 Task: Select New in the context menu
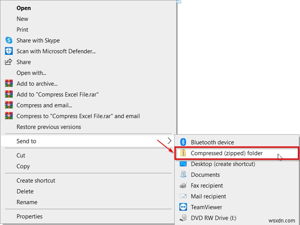89,19
